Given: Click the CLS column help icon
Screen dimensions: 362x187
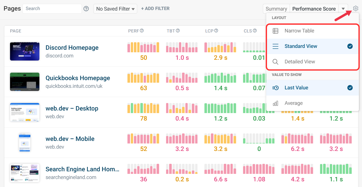Looking at the screenshot, I should [x=255, y=31].
